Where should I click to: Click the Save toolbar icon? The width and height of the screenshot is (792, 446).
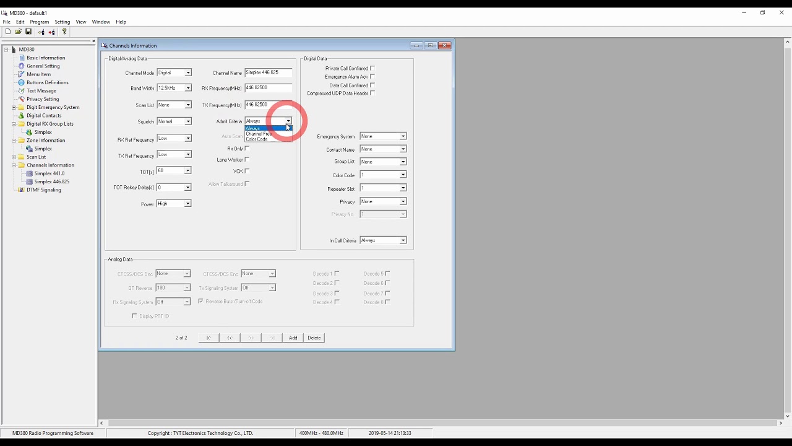pyautogui.click(x=28, y=32)
